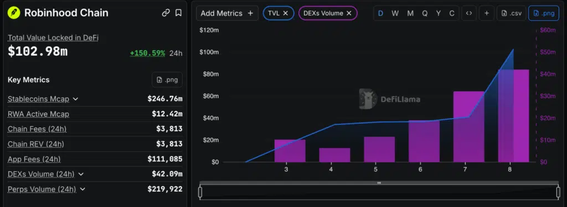The image size is (567, 207).
Task: Bookmark Robinhood Chain with bookmark icon
Action: tap(178, 13)
